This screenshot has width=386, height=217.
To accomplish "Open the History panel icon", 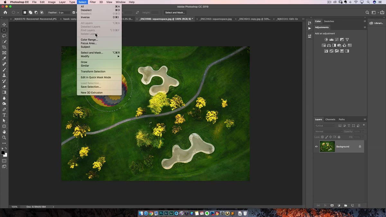I will 309,23.
